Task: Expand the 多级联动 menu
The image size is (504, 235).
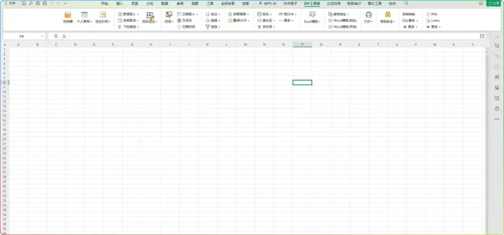Action: tap(129, 20)
